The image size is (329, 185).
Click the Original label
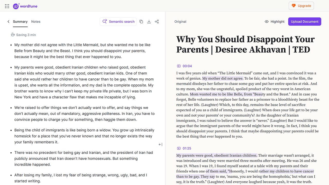click(x=180, y=22)
